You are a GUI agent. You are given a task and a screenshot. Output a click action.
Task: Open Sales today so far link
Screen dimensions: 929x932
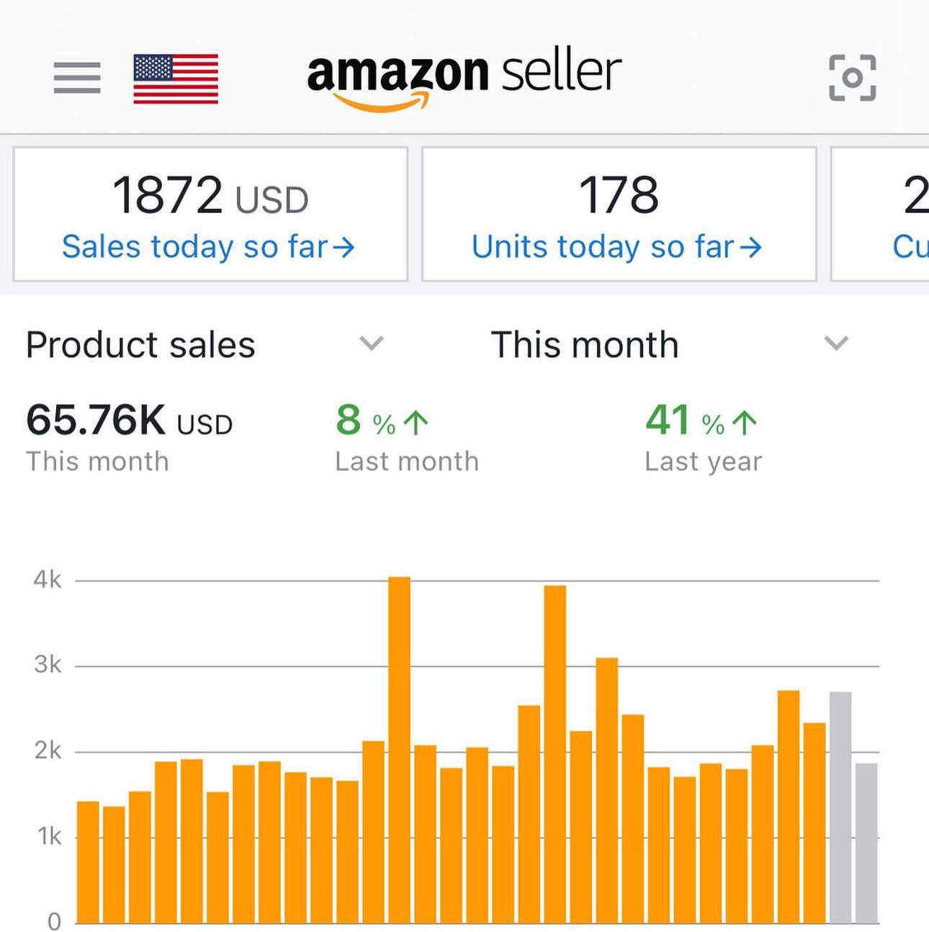click(194, 247)
